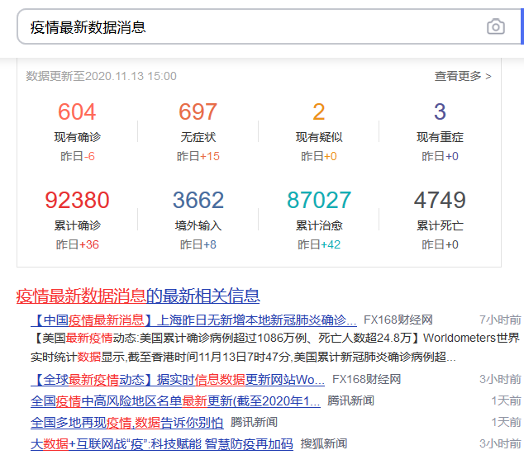Select the 现有疑似 2 statistic
Viewport: 524px width, 469px height.
pos(319,112)
